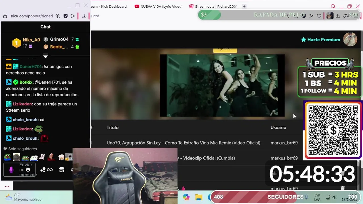Select third-place gifter Benta_

tap(59, 47)
